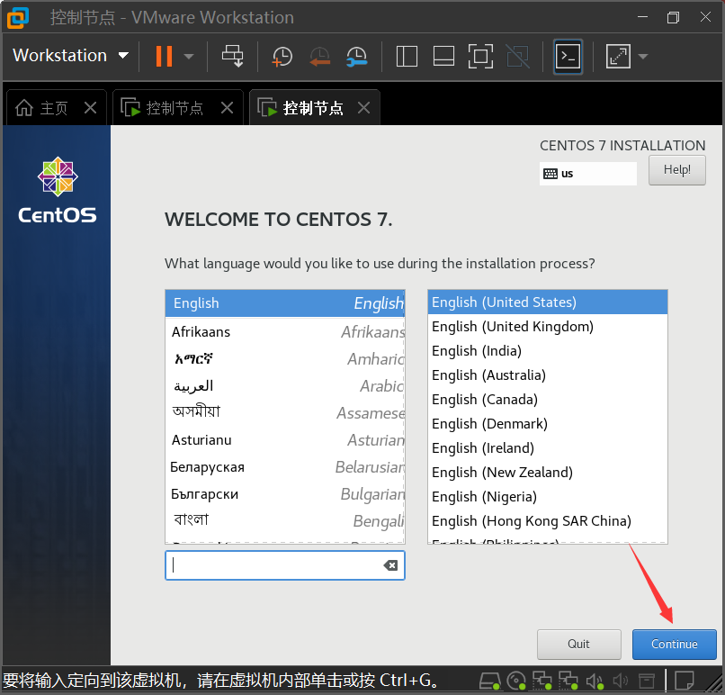This screenshot has width=725, height=695.
Task: Click the stretch guest display icon
Action: [618, 57]
